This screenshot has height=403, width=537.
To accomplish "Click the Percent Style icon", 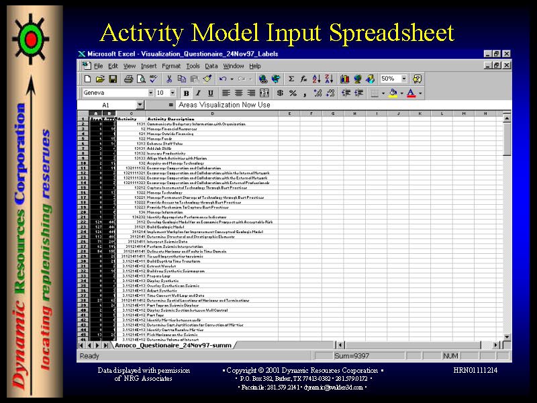I will pyautogui.click(x=293, y=93).
